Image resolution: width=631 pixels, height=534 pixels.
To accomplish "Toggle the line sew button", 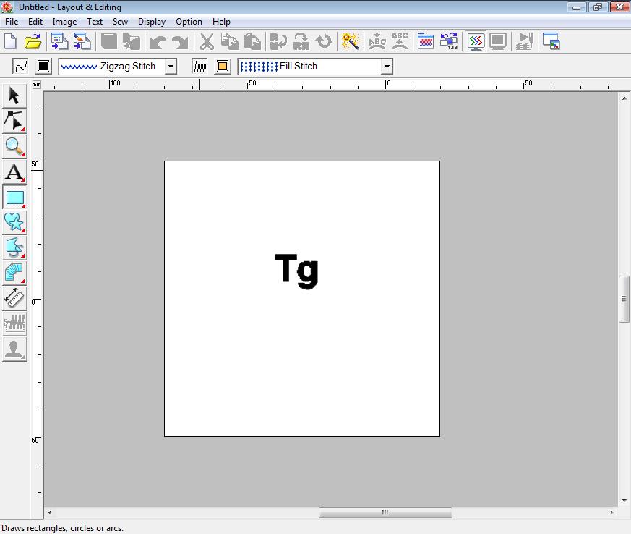I will click(20, 66).
